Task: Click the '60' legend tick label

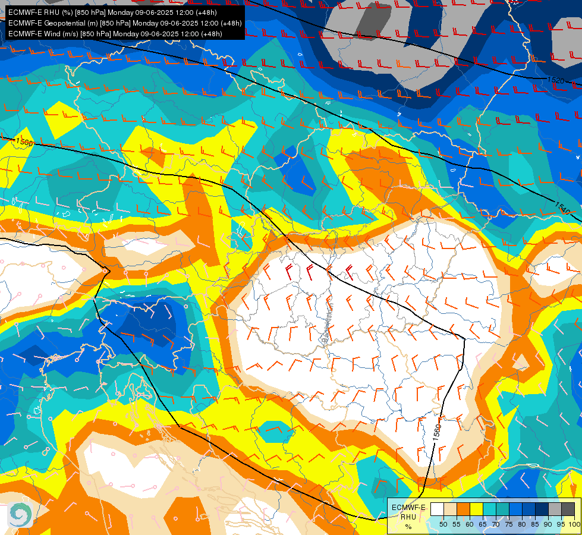Action: 470,524
